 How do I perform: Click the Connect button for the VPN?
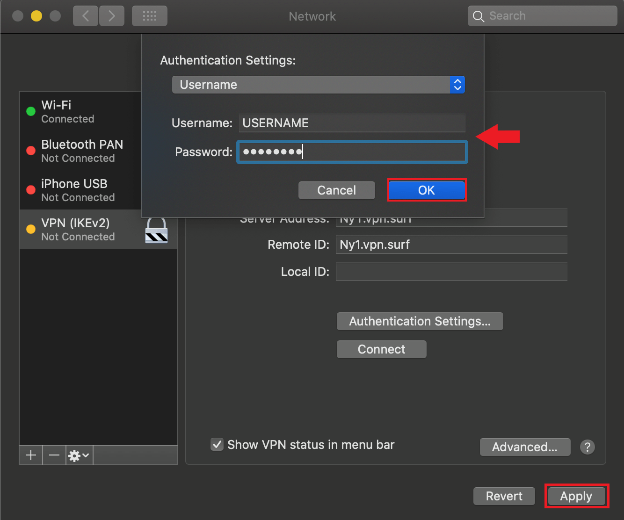click(381, 349)
